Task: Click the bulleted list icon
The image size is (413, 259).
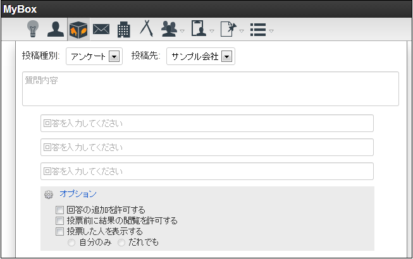Action: click(258, 30)
